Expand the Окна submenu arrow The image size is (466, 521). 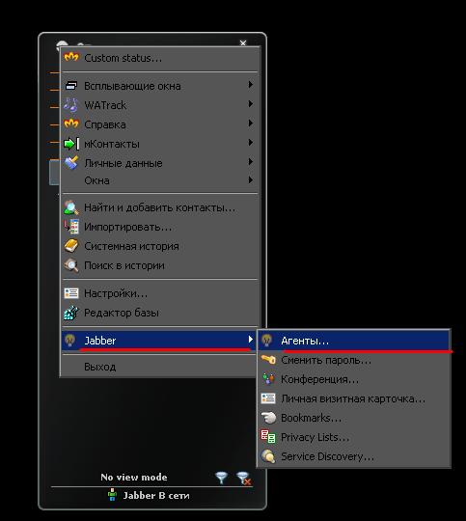pyautogui.click(x=251, y=180)
